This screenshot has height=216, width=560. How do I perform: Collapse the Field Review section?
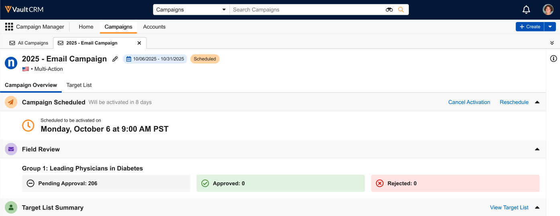coord(537,149)
